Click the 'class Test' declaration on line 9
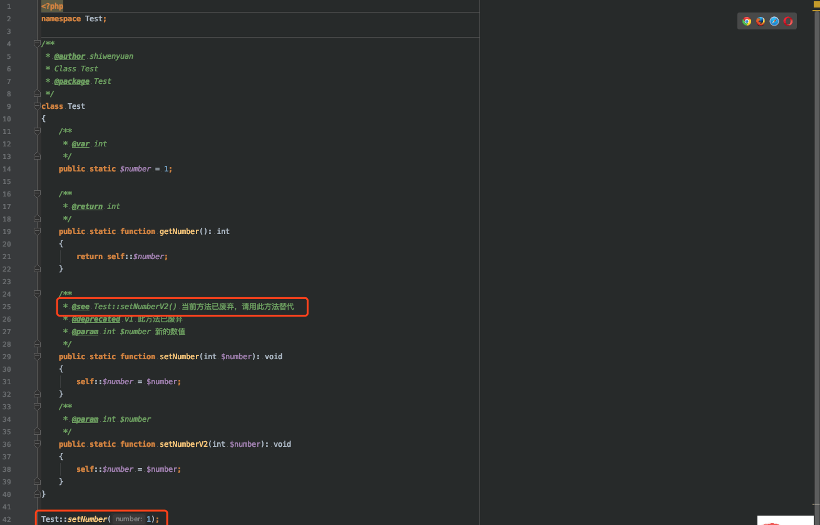820x525 pixels. tap(63, 106)
